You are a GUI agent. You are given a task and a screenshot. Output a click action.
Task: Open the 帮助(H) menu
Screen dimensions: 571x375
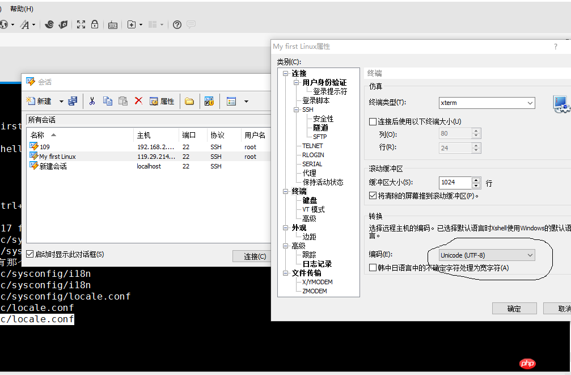coord(22,9)
